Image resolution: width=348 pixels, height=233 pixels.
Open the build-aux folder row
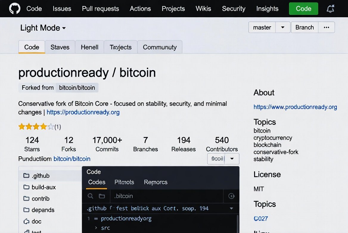50,187
